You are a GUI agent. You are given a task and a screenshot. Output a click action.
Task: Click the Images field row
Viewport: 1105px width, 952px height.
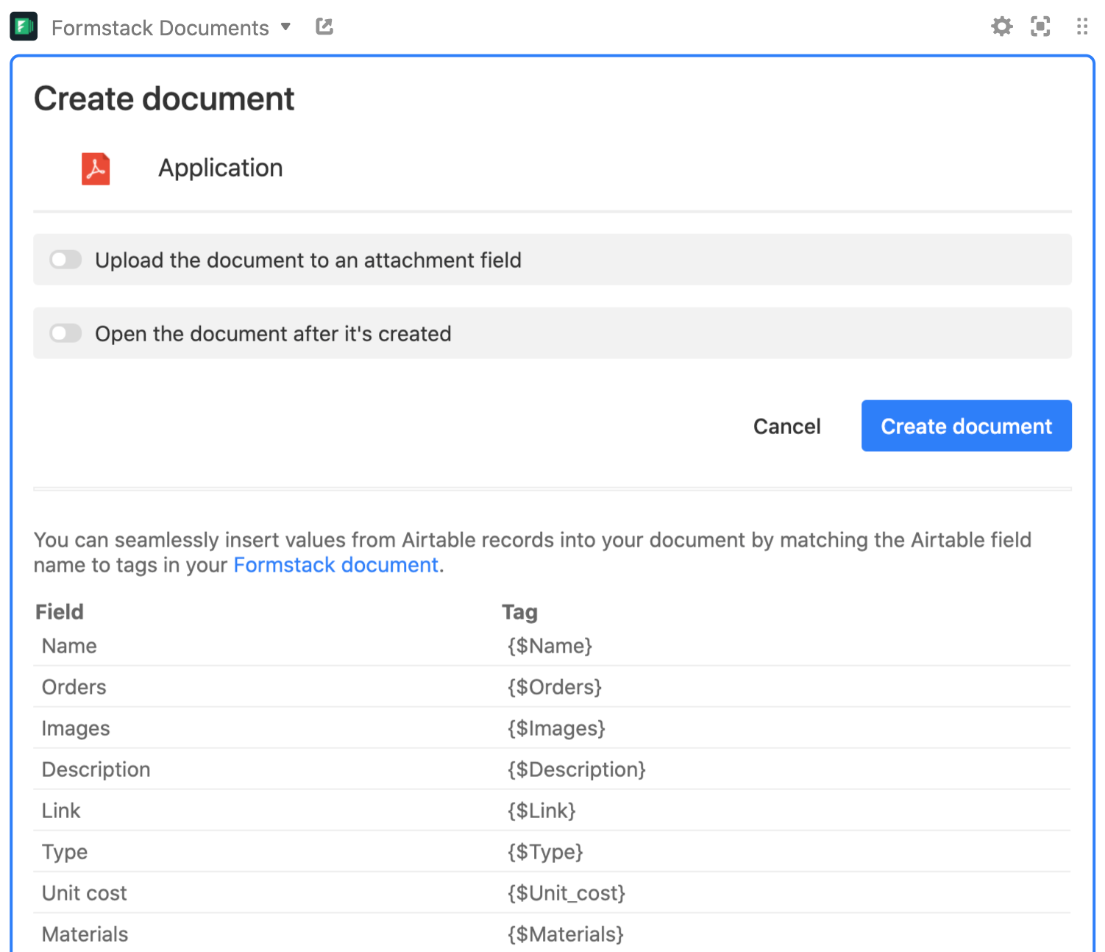pos(552,728)
